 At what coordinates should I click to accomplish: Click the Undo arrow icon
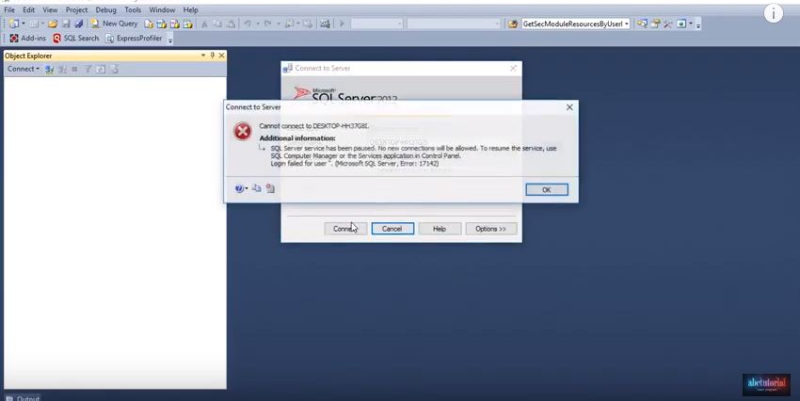coord(248,24)
